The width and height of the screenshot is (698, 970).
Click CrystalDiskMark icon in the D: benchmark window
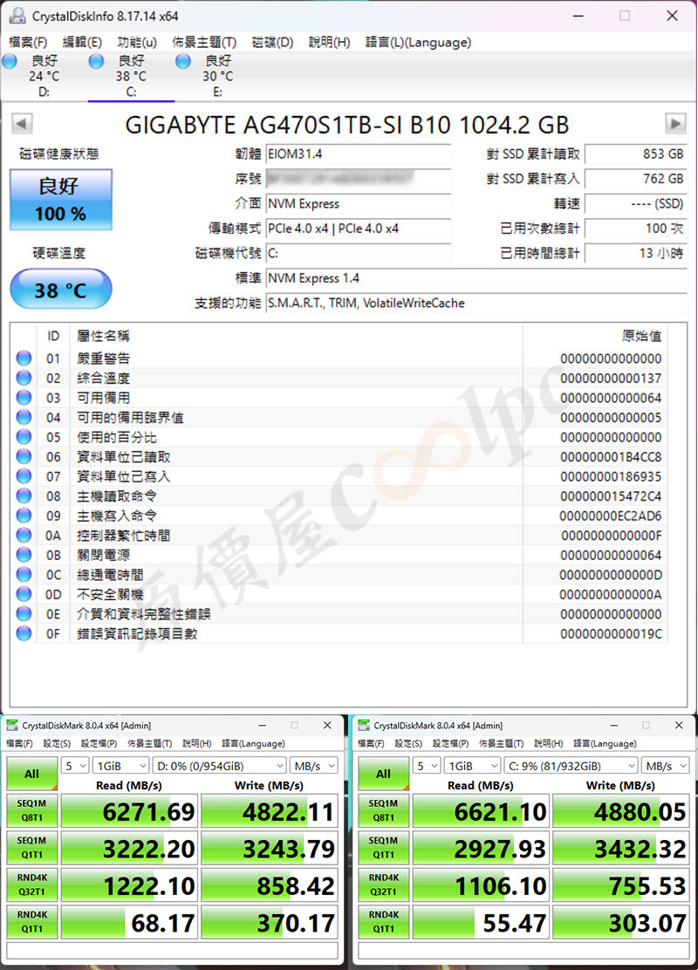(x=11, y=725)
